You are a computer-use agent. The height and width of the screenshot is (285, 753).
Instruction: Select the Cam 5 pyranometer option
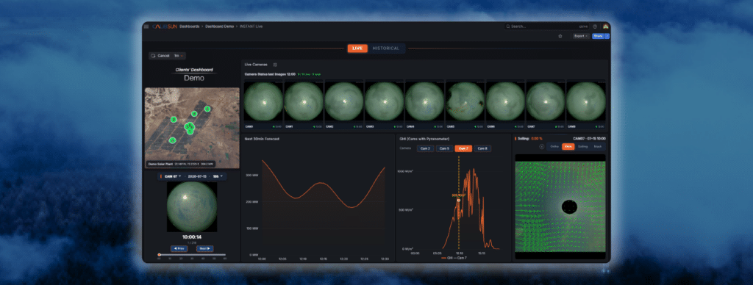[444, 148]
